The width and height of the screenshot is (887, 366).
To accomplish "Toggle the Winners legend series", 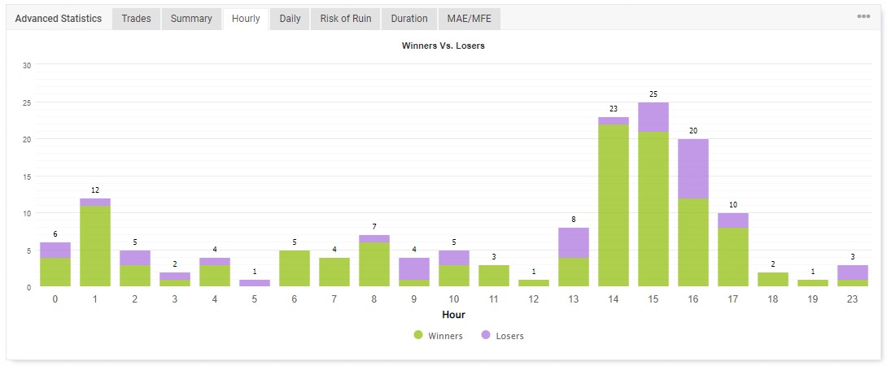I will [x=439, y=335].
